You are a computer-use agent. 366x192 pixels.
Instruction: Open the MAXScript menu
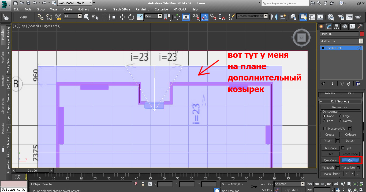pos(180,9)
